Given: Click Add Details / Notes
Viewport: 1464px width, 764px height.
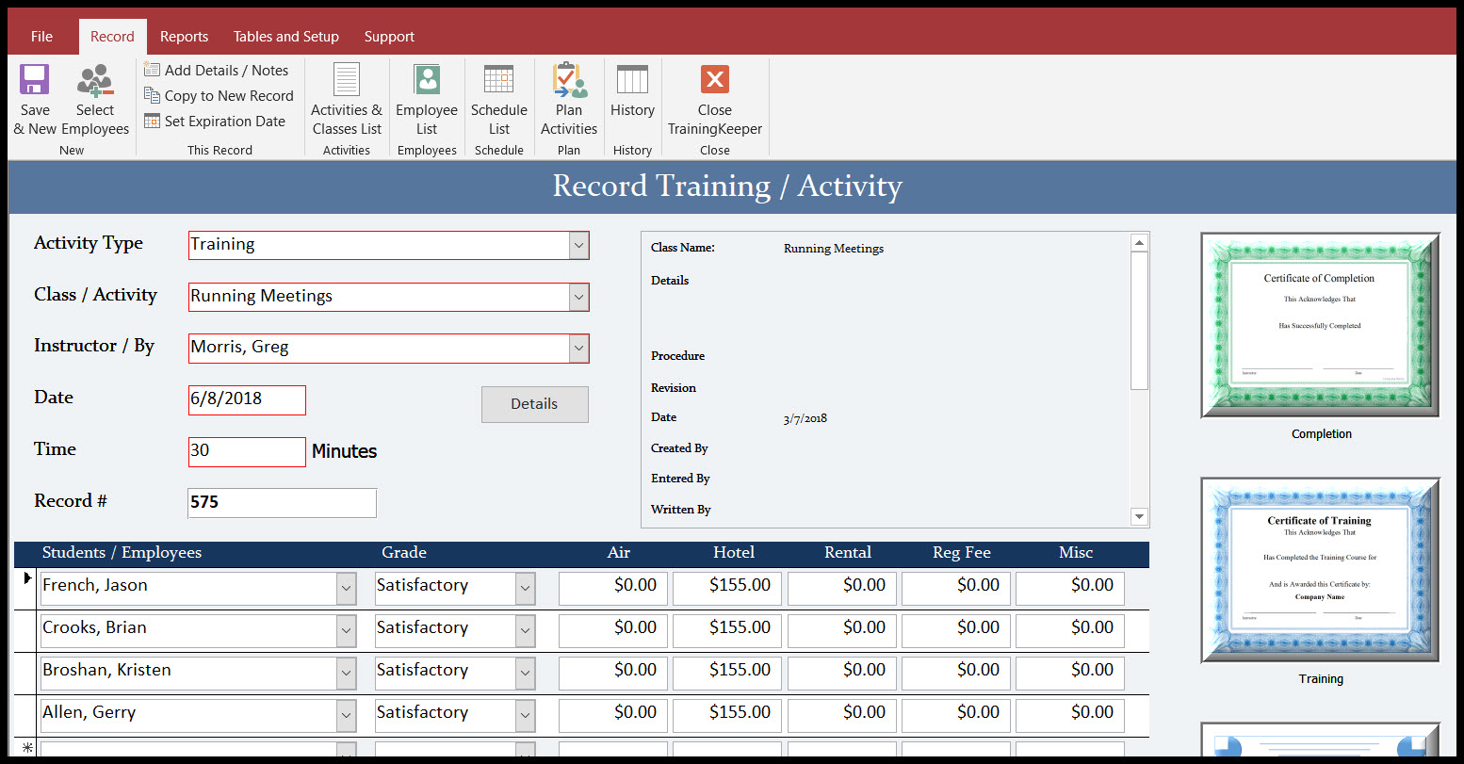Looking at the screenshot, I should tap(218, 70).
